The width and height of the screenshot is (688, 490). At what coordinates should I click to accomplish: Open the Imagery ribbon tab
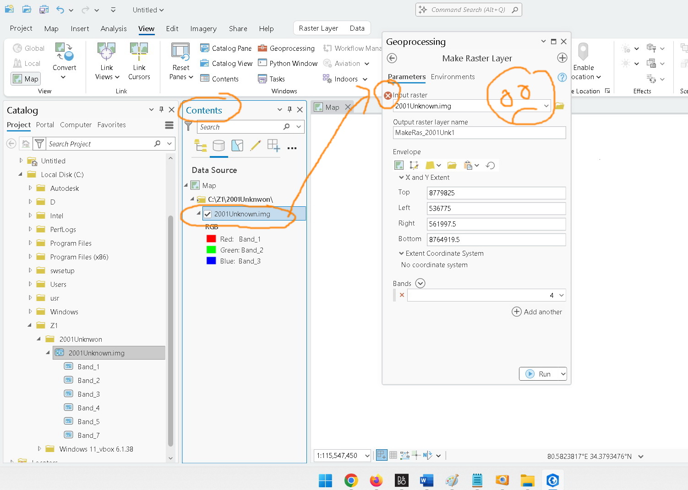pos(203,28)
